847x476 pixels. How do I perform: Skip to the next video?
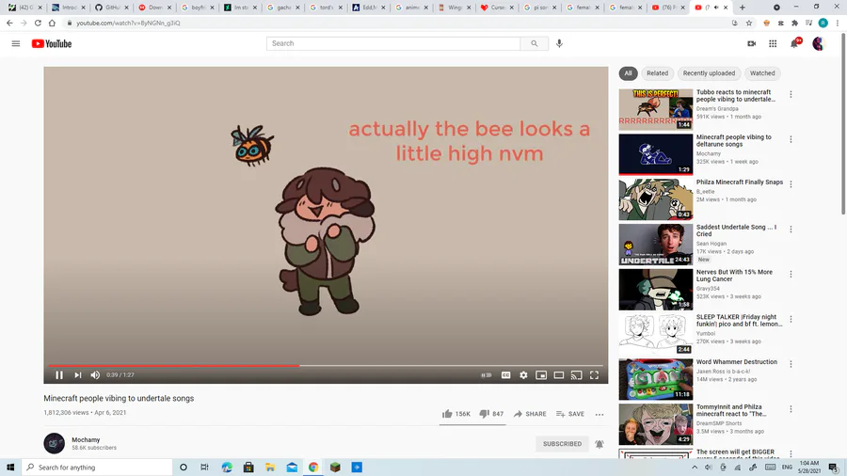point(78,375)
